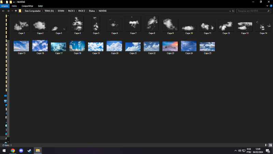
Task: Open the Arquivo menu
Action: [x=5, y=6]
